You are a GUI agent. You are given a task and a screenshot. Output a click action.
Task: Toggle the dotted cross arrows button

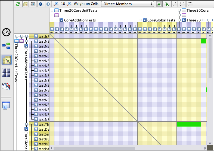pos(182,4)
